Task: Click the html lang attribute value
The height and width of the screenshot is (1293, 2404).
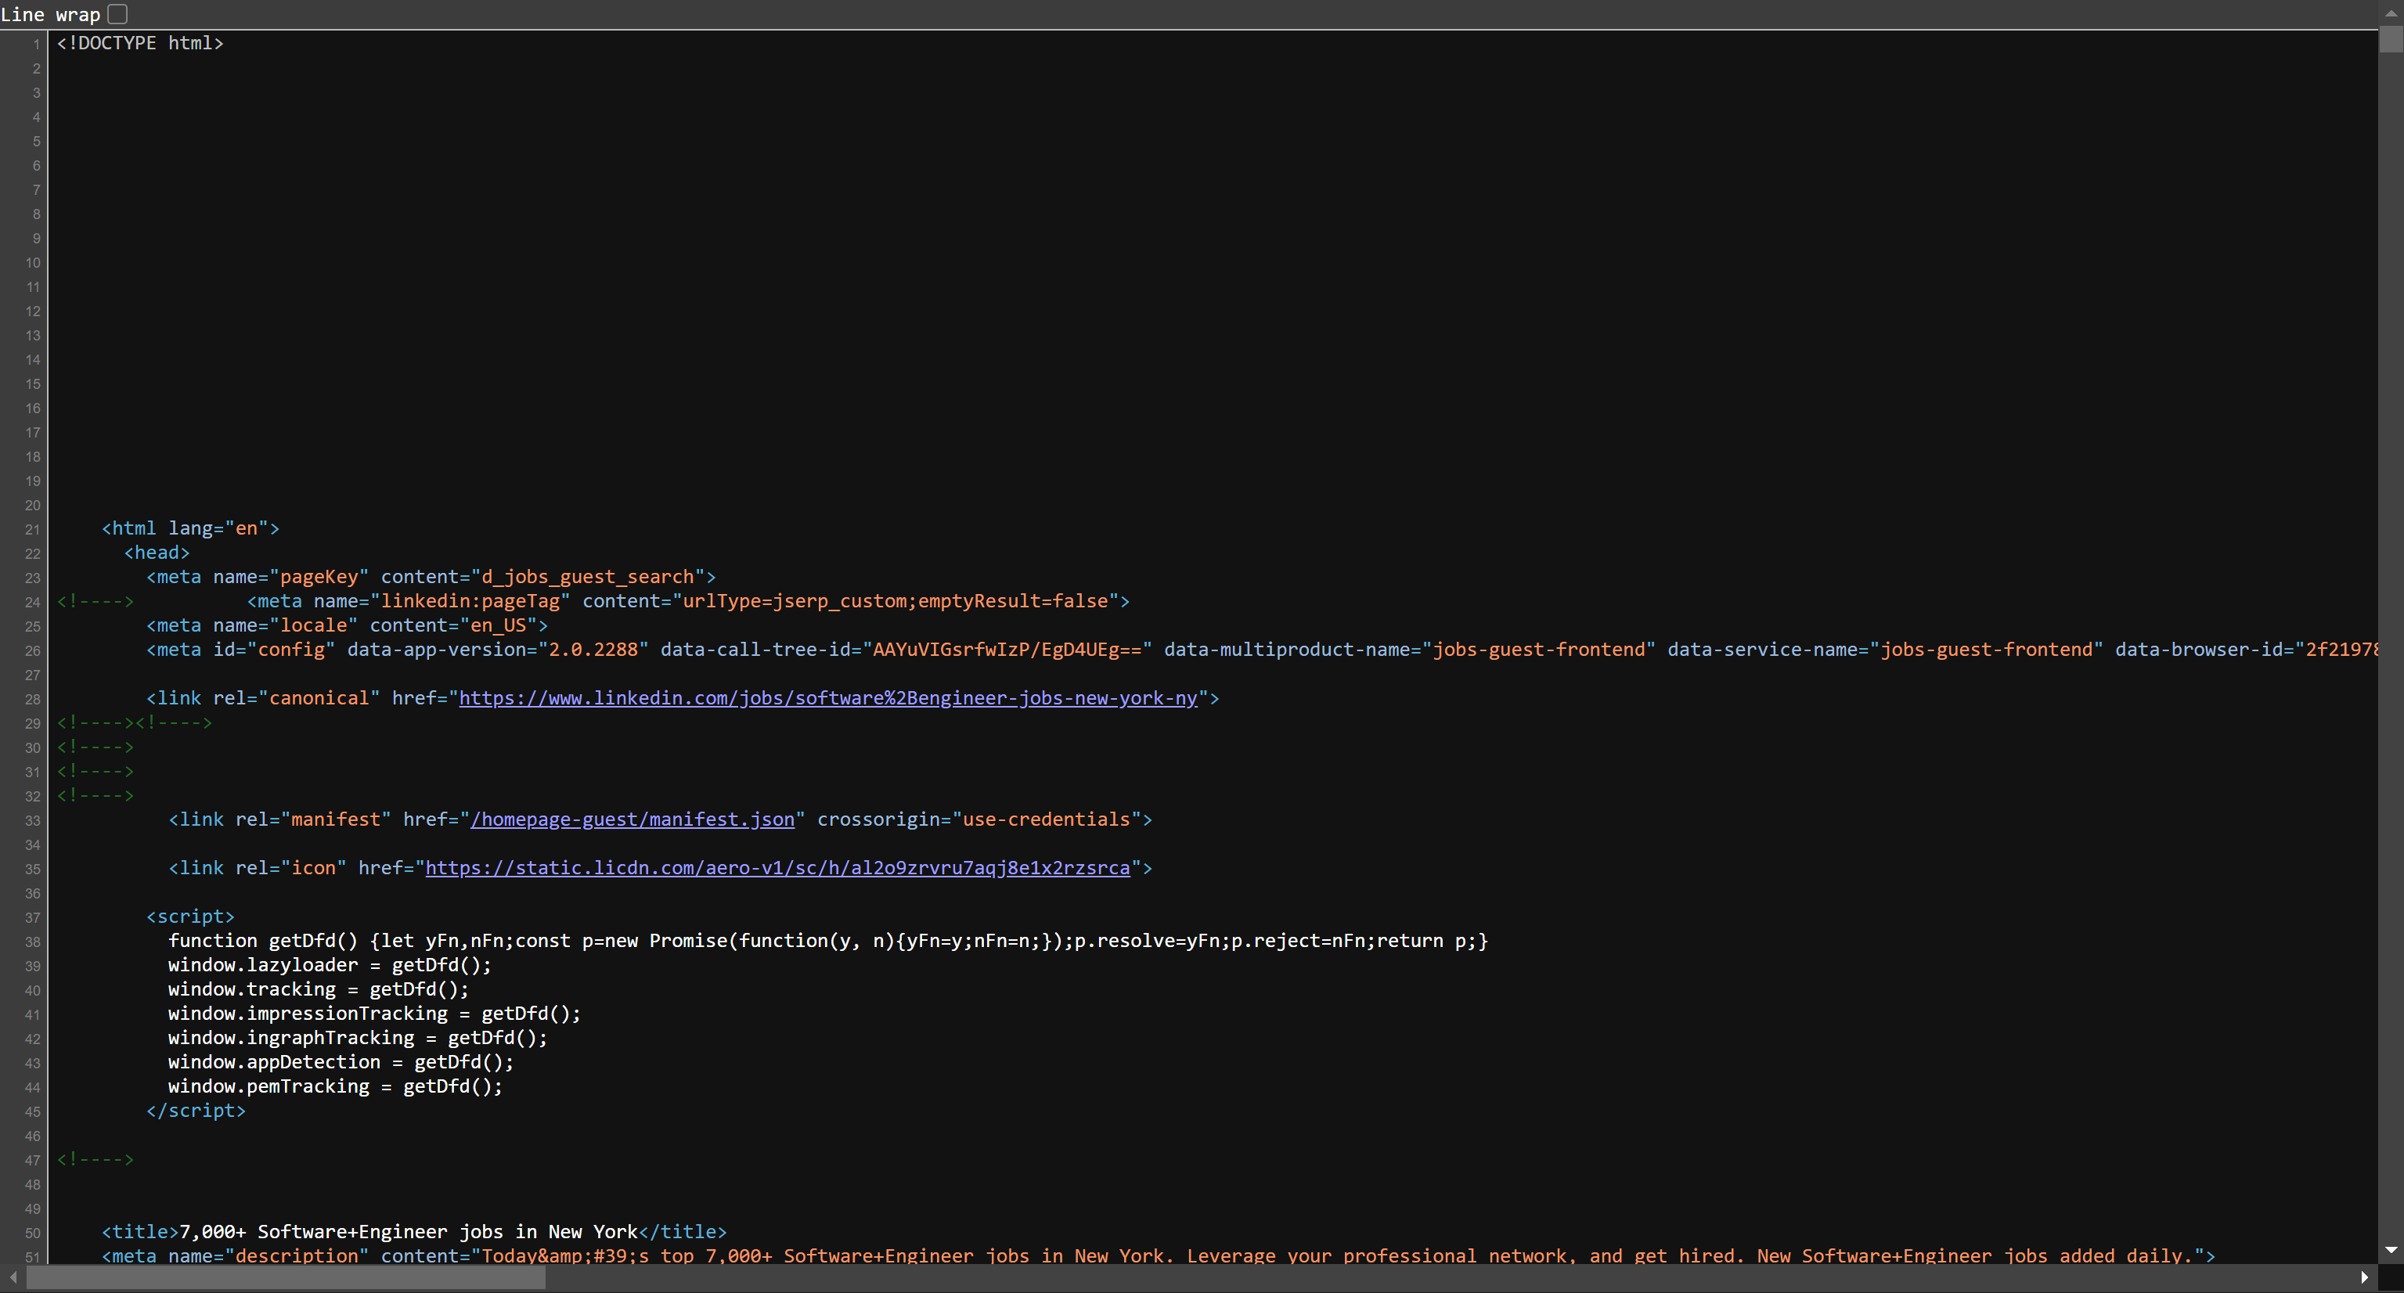Action: click(x=247, y=528)
